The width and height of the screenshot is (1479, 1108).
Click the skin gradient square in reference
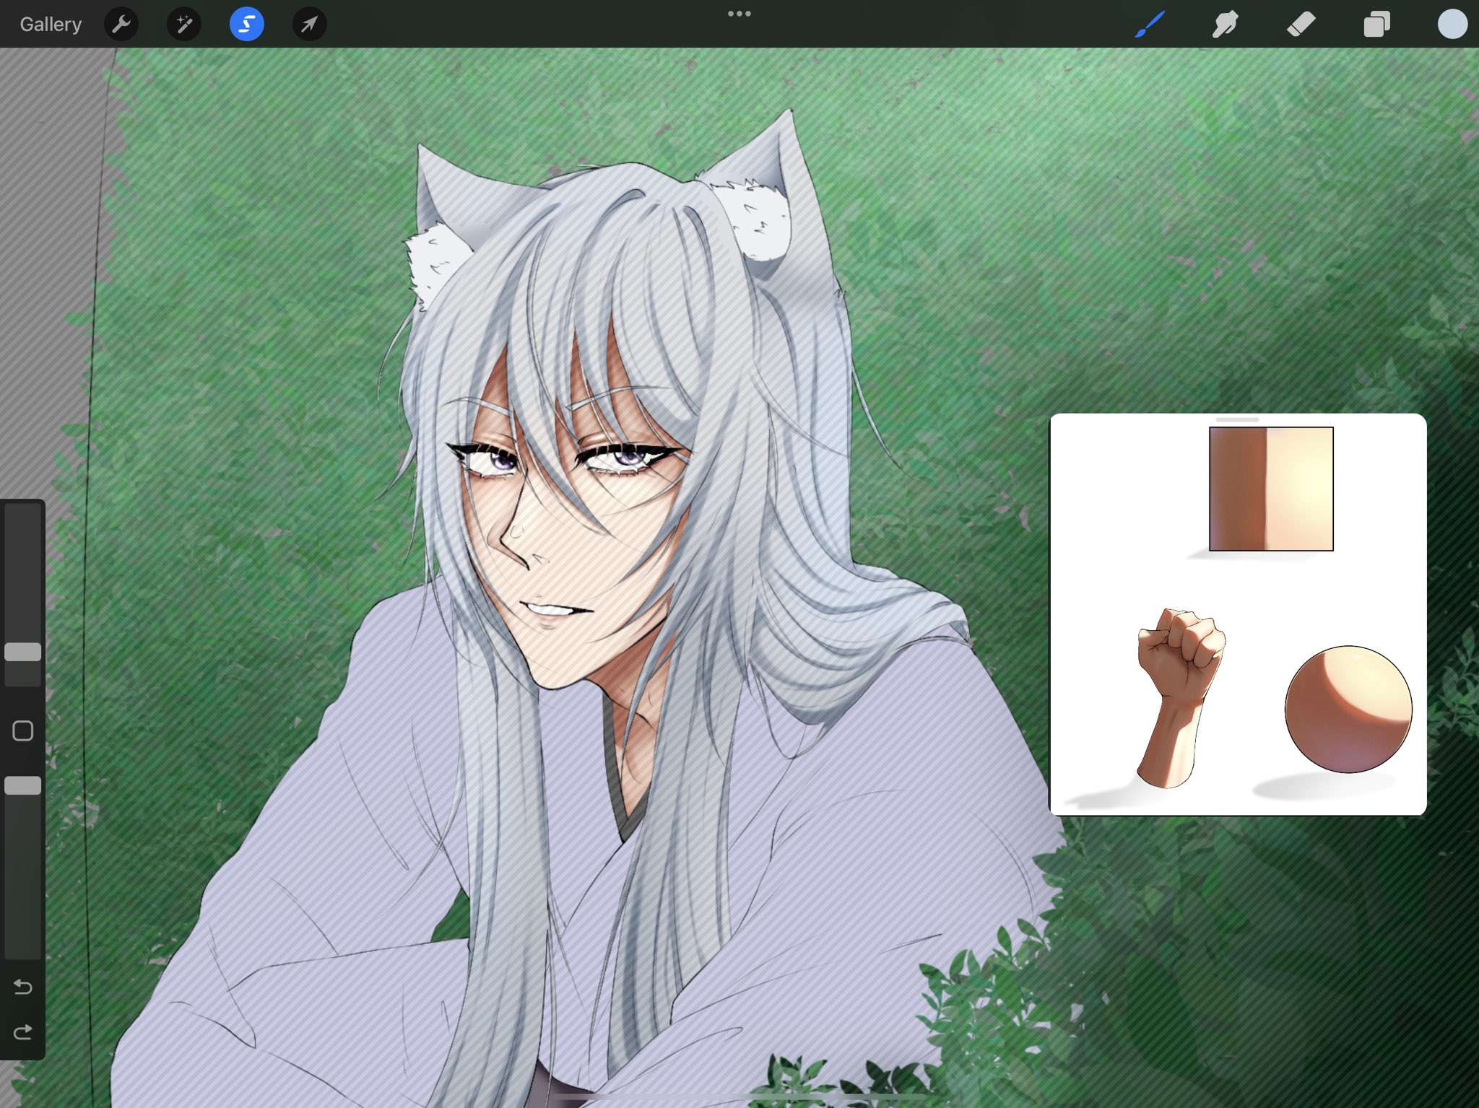1271,489
